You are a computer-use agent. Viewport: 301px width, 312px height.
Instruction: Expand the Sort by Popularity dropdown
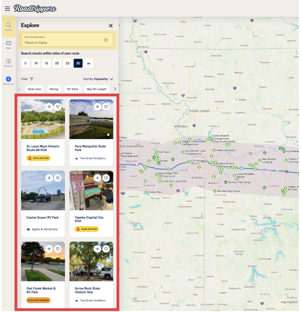point(98,79)
